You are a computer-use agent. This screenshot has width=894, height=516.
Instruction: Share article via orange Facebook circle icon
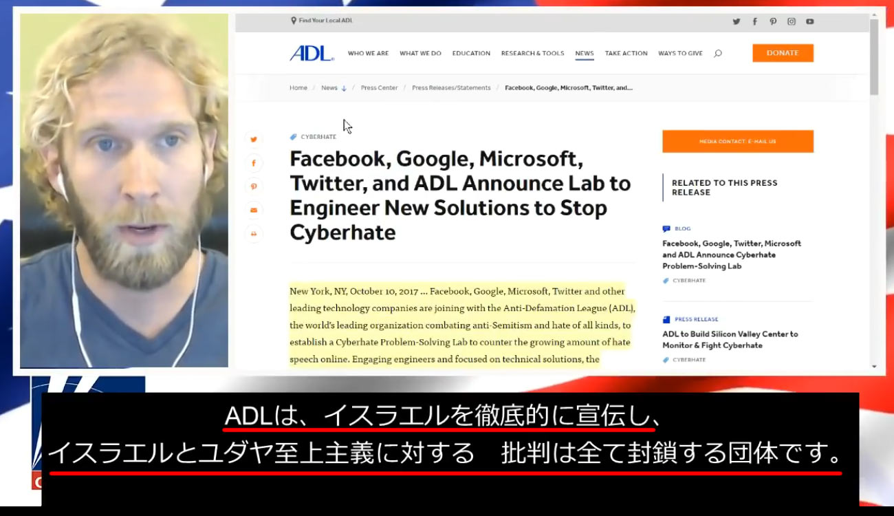[x=254, y=163]
